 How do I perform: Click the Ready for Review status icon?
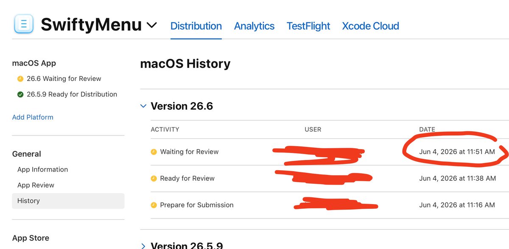(154, 178)
